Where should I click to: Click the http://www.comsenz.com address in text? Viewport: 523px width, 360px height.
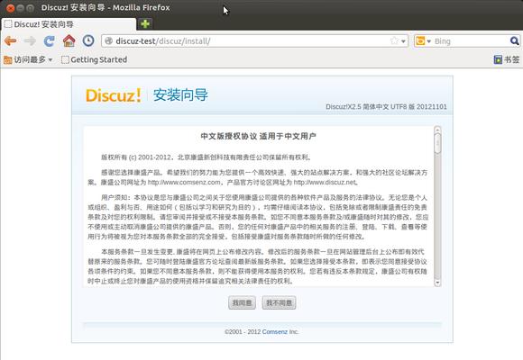point(184,182)
